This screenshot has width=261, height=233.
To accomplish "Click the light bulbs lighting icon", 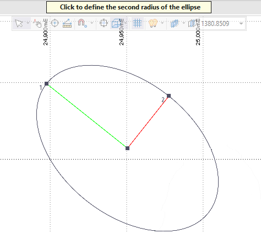I will pyautogui.click(x=153, y=23).
